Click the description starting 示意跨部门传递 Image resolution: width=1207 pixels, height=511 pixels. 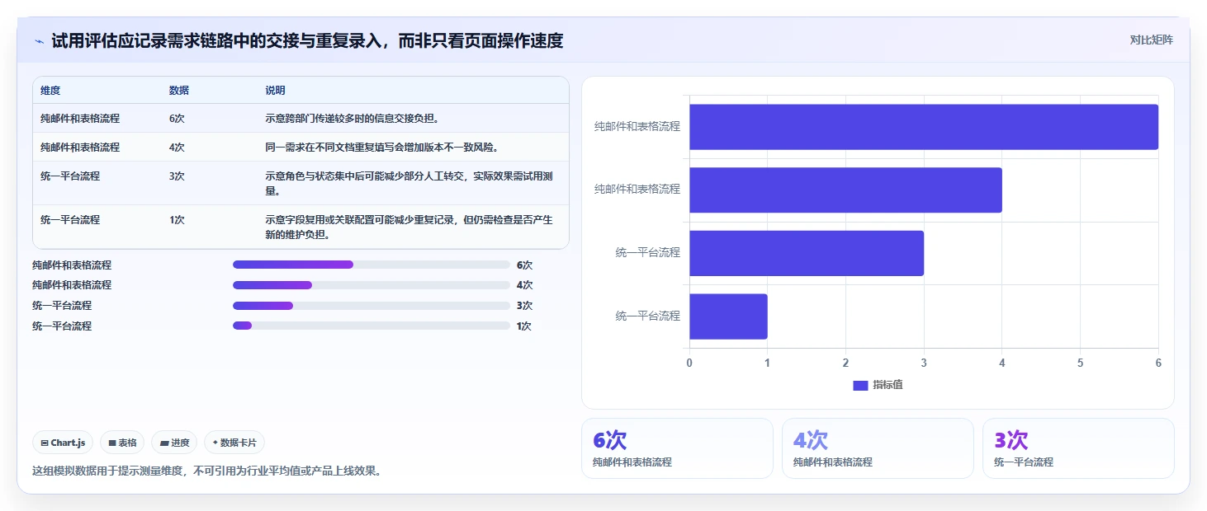pos(352,119)
